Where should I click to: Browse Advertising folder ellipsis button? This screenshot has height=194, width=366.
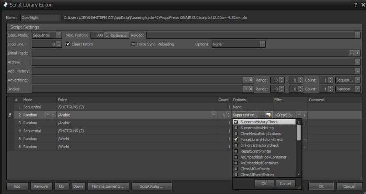tap(245, 80)
